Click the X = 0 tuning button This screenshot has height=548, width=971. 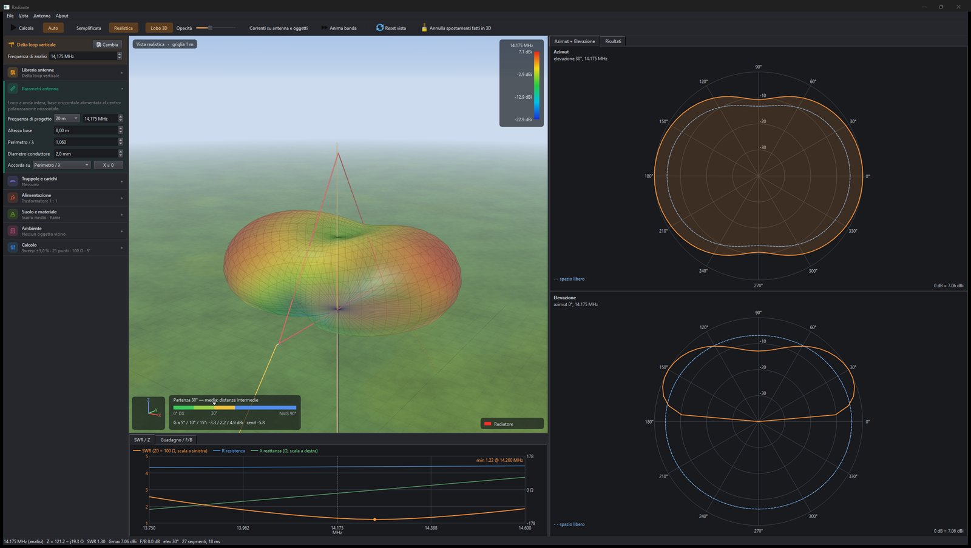tap(108, 165)
